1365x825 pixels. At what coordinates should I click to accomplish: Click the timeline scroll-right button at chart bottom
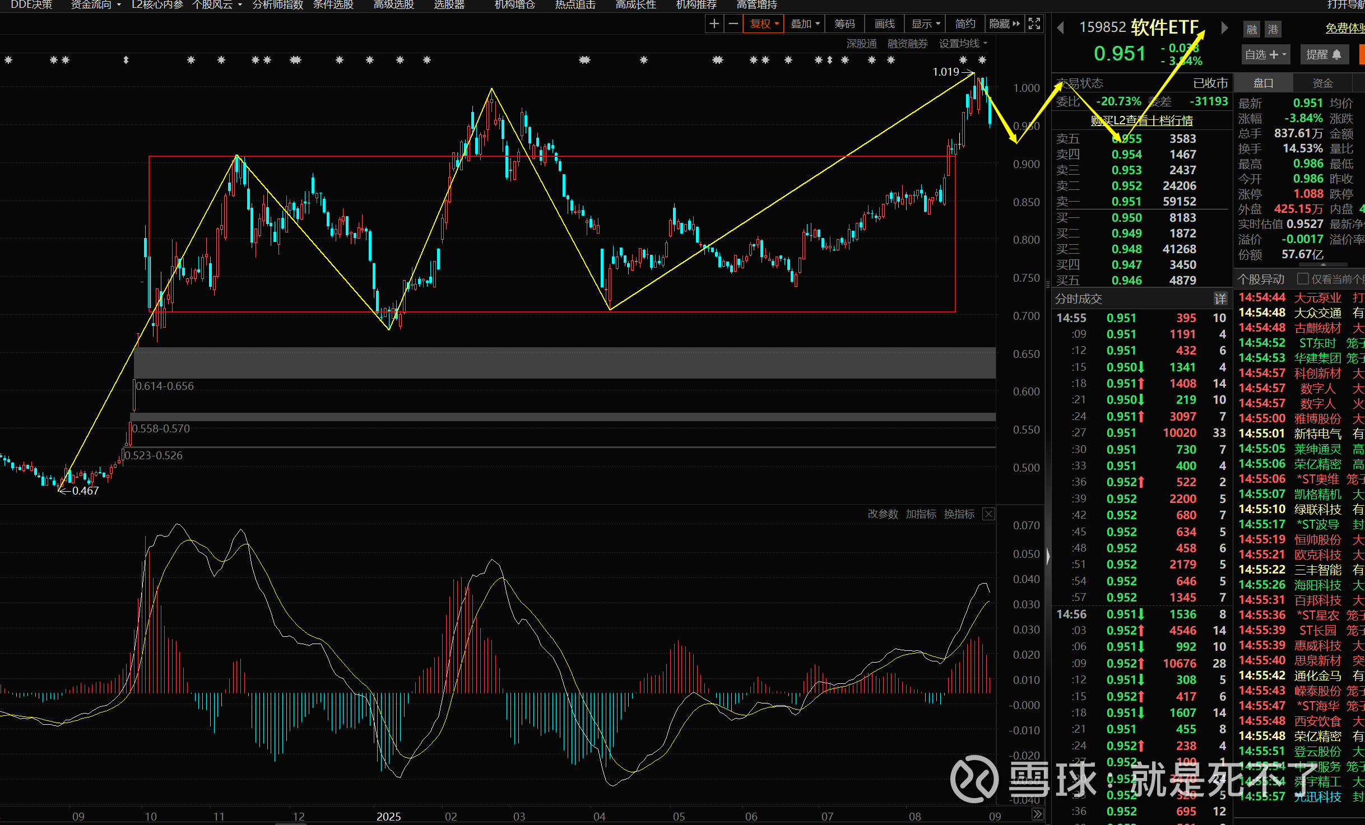[x=1038, y=814]
